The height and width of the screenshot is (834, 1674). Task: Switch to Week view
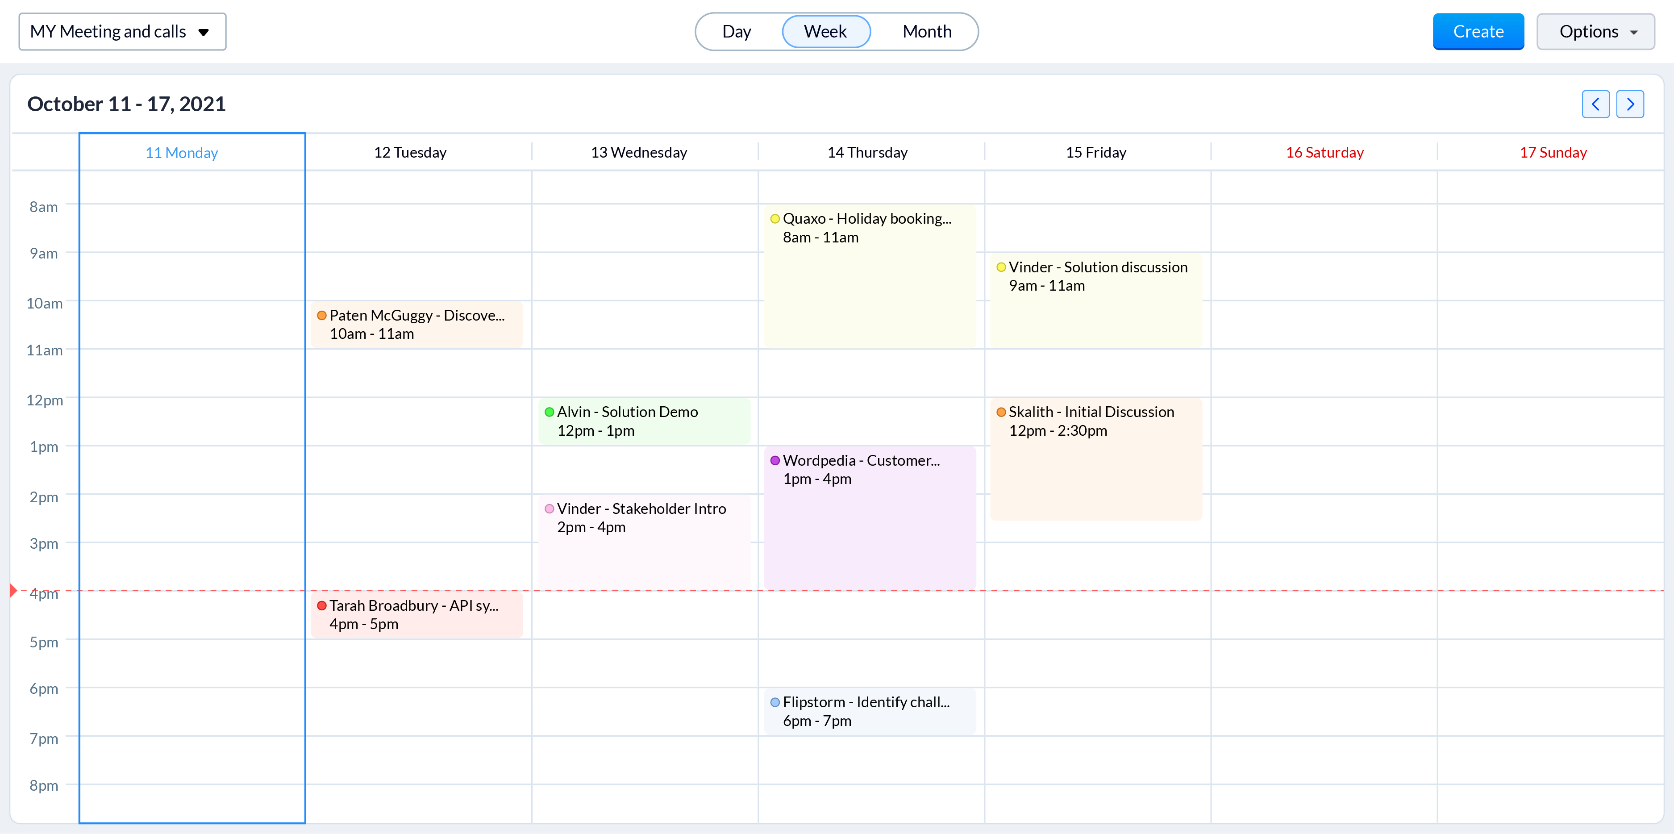pos(825,31)
